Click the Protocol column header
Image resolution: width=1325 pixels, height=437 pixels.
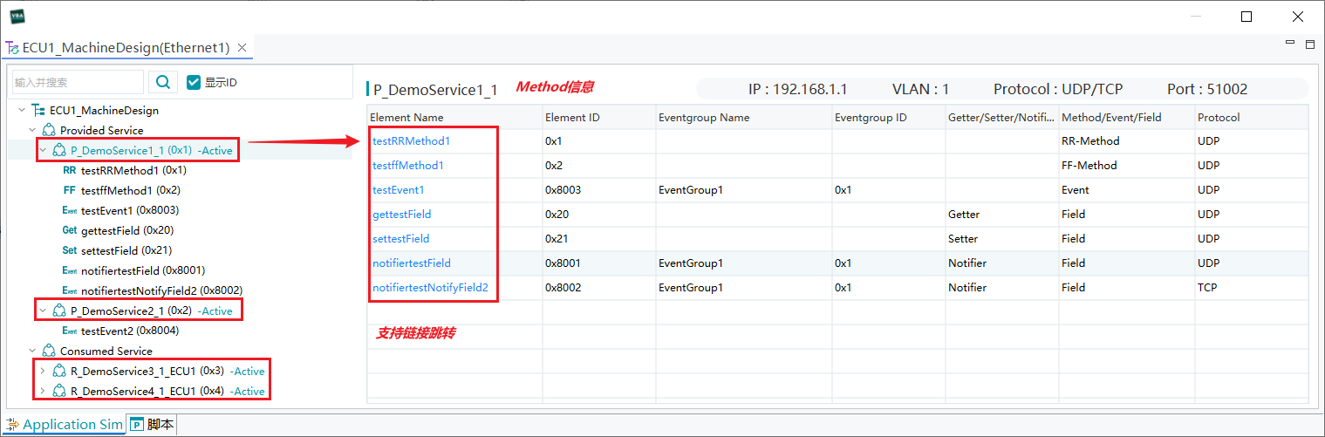pos(1251,117)
